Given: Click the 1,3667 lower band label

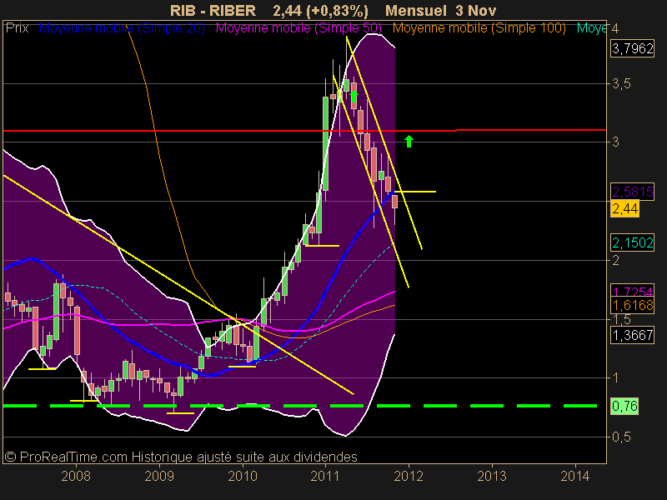Looking at the screenshot, I should (632, 335).
